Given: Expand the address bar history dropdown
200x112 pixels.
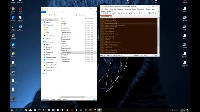Looking at the screenshot, I should (75, 15).
